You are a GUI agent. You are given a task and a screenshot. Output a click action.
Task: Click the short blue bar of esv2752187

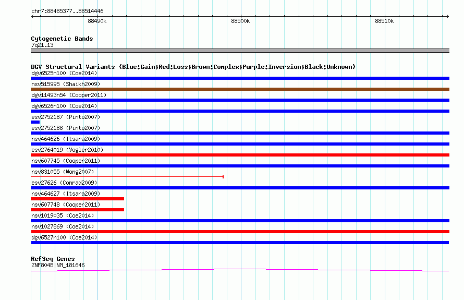[35, 122]
